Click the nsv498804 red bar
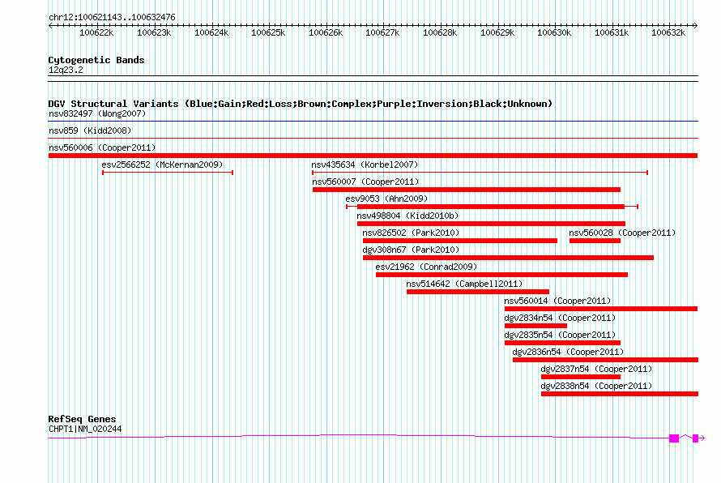 pyautogui.click(x=491, y=224)
